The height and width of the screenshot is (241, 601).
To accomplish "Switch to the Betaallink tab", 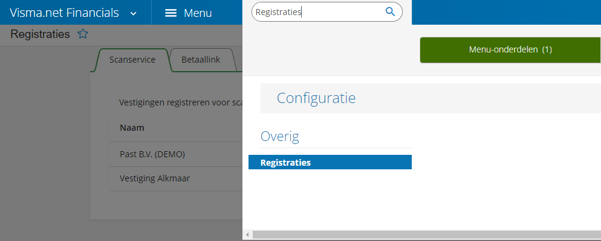I will coord(201,60).
